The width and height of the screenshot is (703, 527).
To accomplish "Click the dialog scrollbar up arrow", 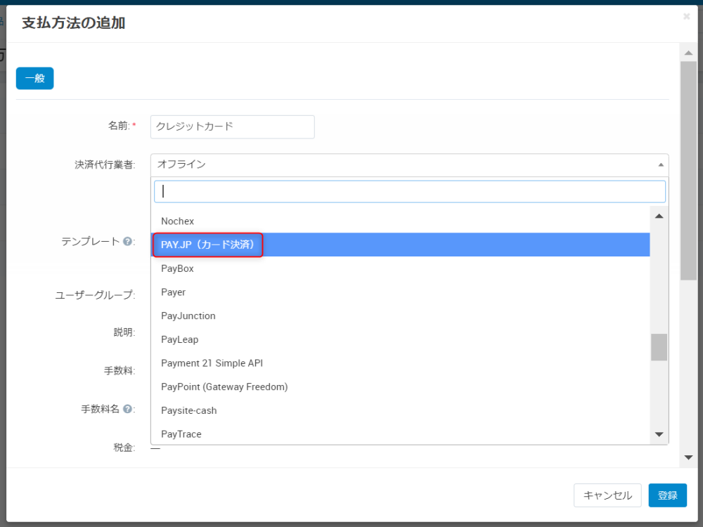I will click(688, 53).
